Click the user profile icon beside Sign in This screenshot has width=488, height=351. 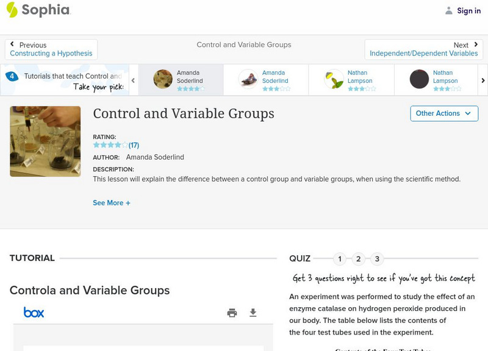[448, 10]
